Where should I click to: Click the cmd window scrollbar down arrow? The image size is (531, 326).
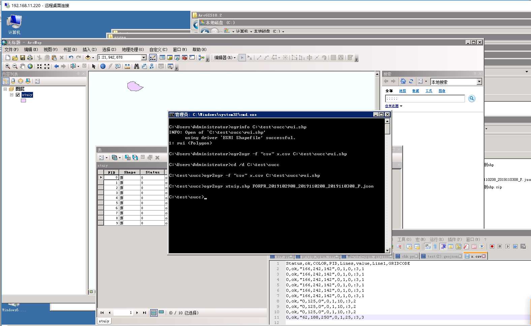pos(387,250)
